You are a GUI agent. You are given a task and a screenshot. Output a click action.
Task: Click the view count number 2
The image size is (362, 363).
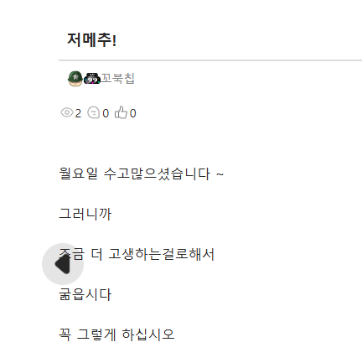click(78, 113)
